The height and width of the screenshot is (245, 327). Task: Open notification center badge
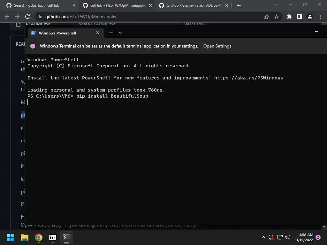[318, 237]
